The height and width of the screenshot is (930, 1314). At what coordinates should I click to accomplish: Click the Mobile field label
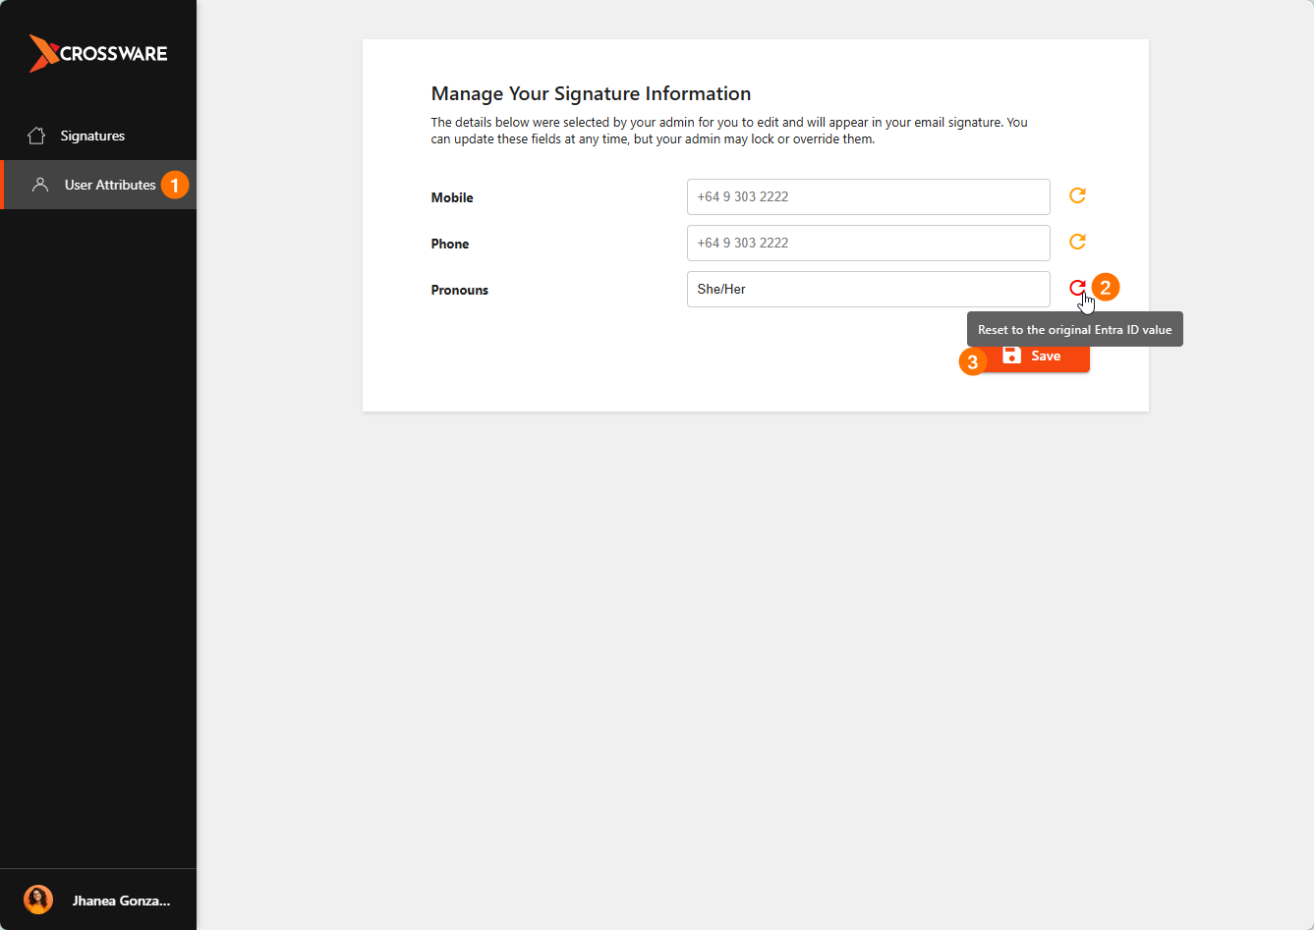[452, 197]
